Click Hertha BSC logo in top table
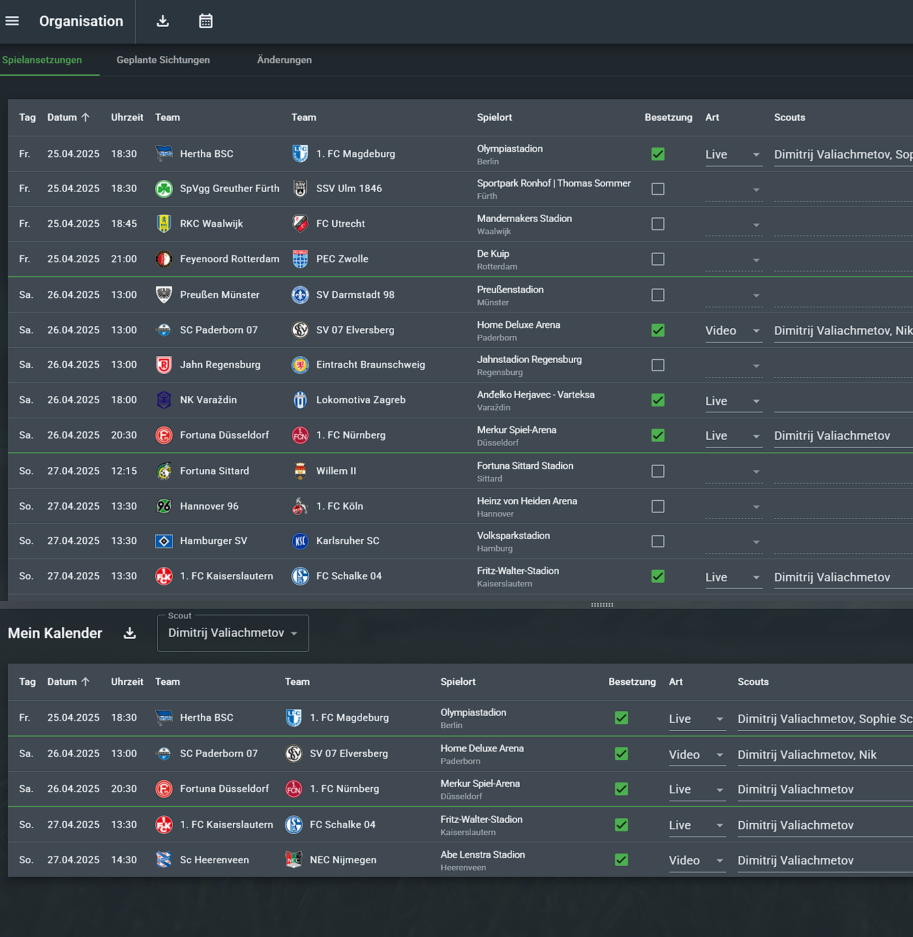The image size is (913, 937). [x=164, y=153]
